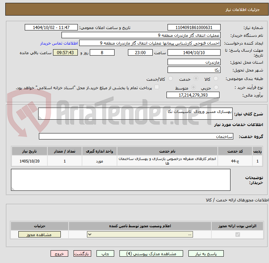Viewport: 269px width, 263px height.
Task: Click the نام خدمت column header
Action: click(167, 151)
